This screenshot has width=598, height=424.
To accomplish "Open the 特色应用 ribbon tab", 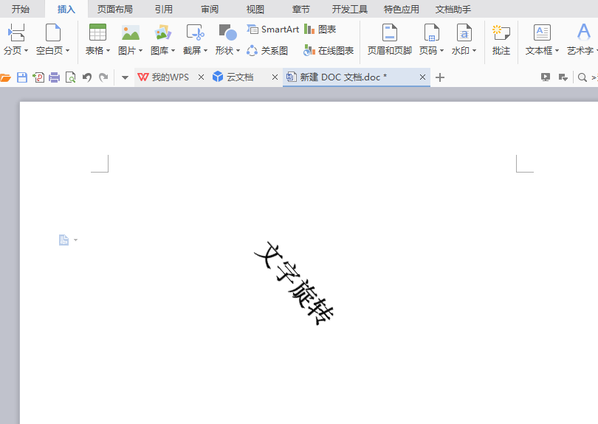I will (401, 9).
